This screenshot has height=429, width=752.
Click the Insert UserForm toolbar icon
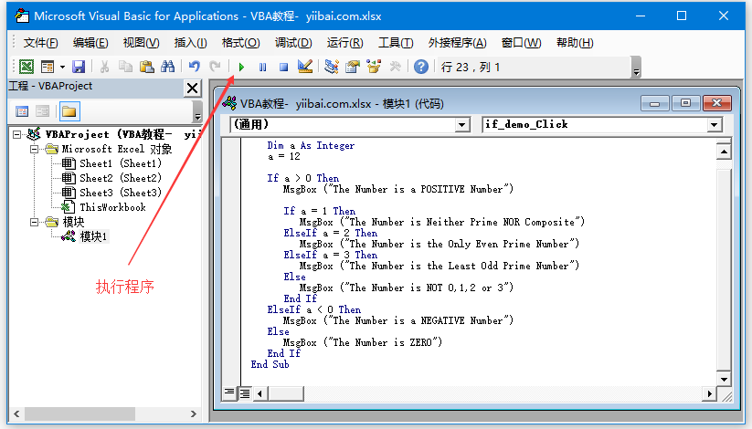pos(48,67)
